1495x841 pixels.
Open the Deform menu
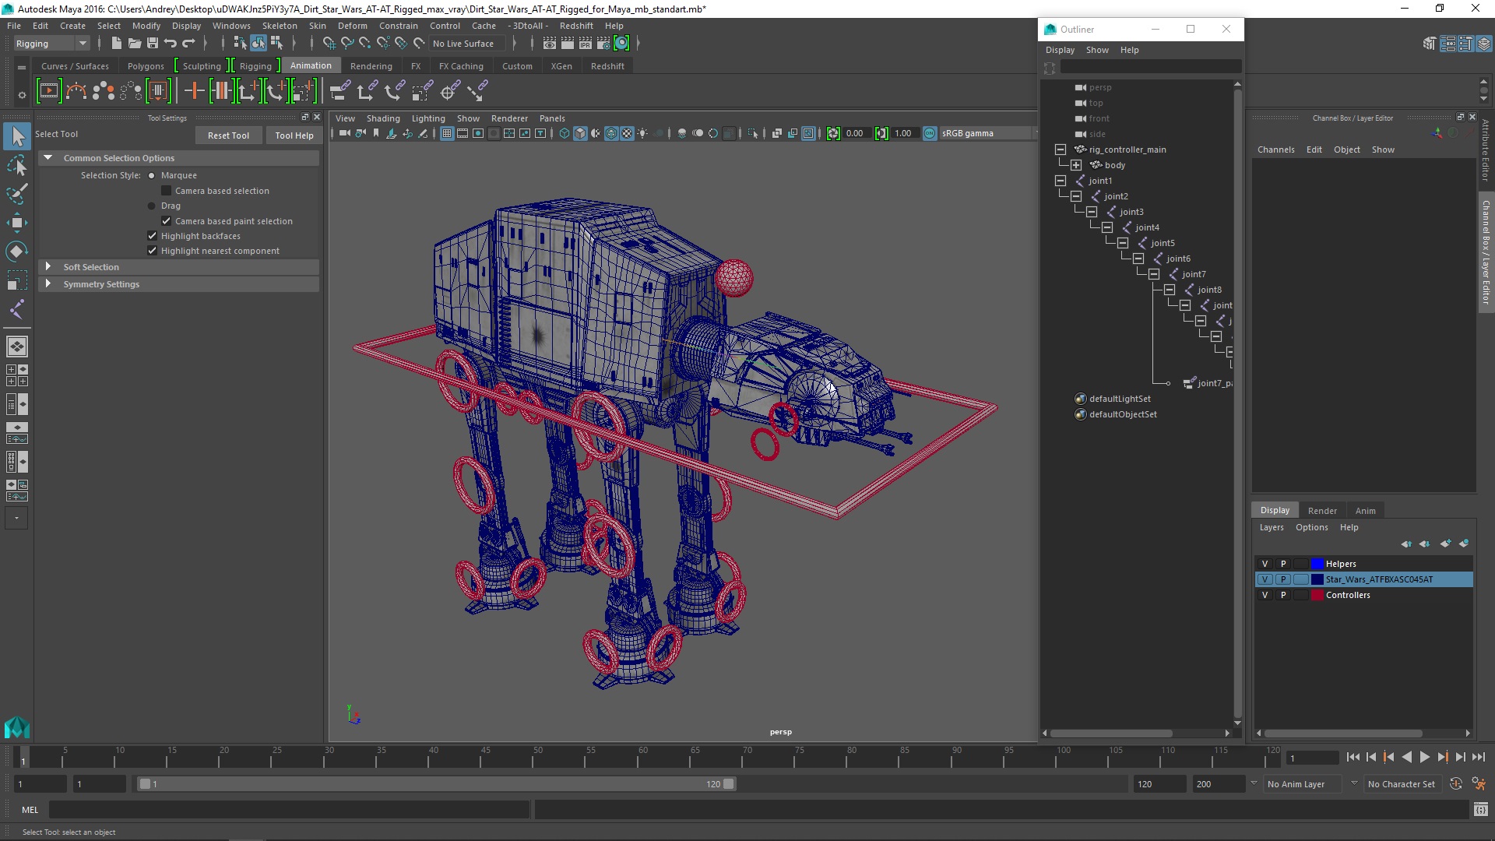(352, 26)
